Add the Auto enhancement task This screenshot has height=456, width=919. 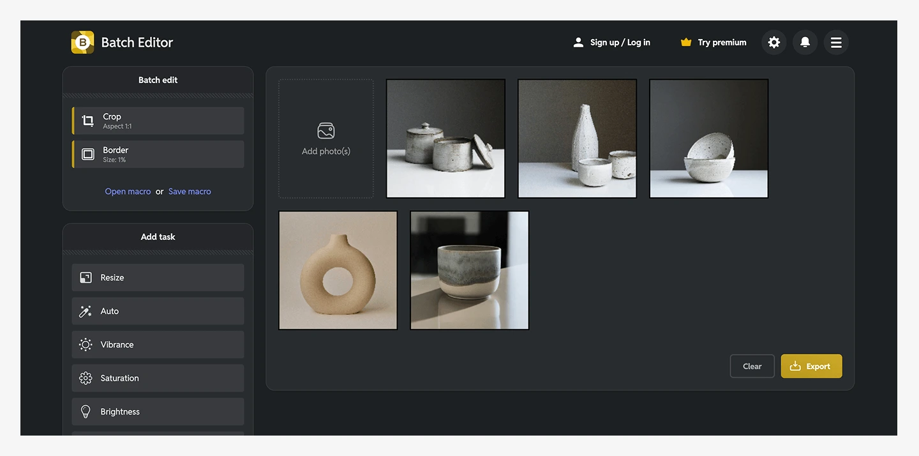click(x=158, y=311)
